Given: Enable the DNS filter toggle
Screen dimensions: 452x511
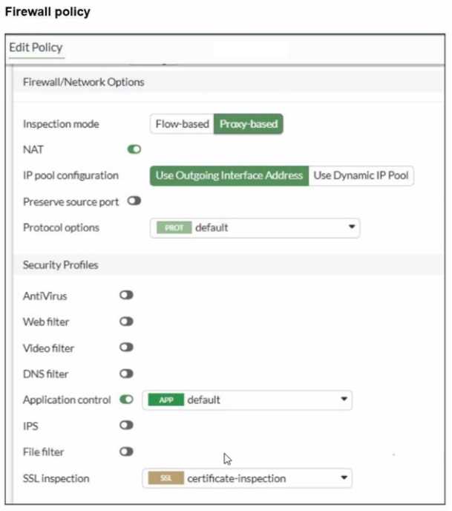Looking at the screenshot, I should (x=126, y=374).
